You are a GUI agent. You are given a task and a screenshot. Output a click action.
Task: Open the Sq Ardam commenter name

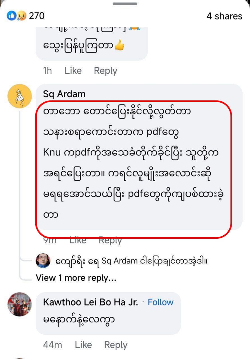pos(64,94)
